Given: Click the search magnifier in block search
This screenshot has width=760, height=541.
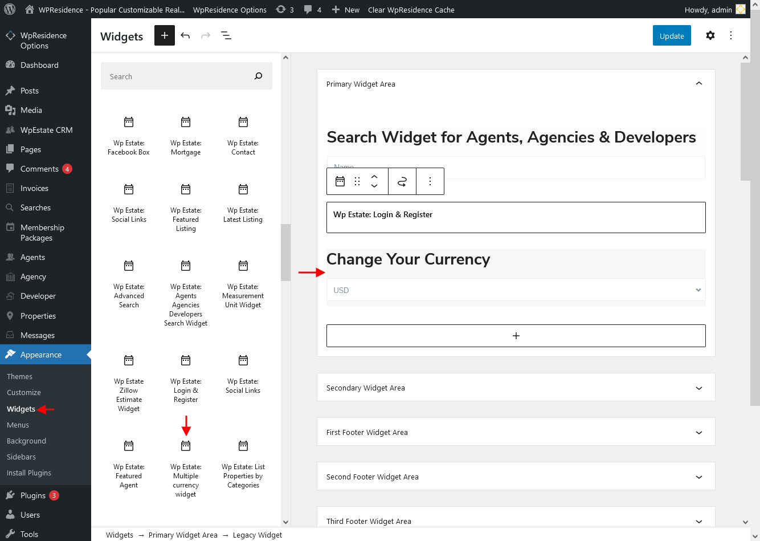Looking at the screenshot, I should point(259,76).
